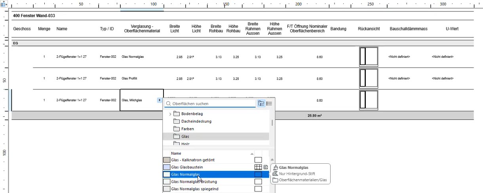Click the texture icon of Glas Glasbaustein
This screenshot has width=483, height=193.
tap(266, 167)
